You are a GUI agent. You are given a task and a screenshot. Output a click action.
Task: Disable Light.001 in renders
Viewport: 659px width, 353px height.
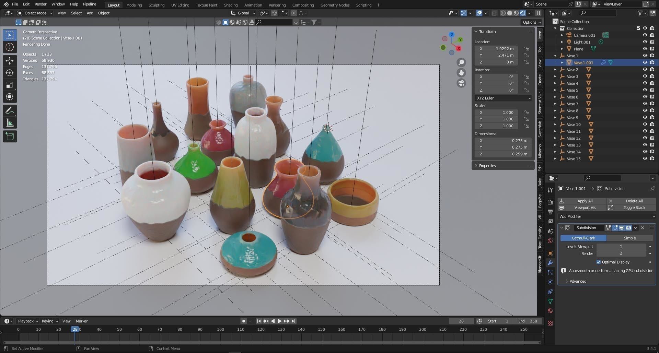pos(652,42)
